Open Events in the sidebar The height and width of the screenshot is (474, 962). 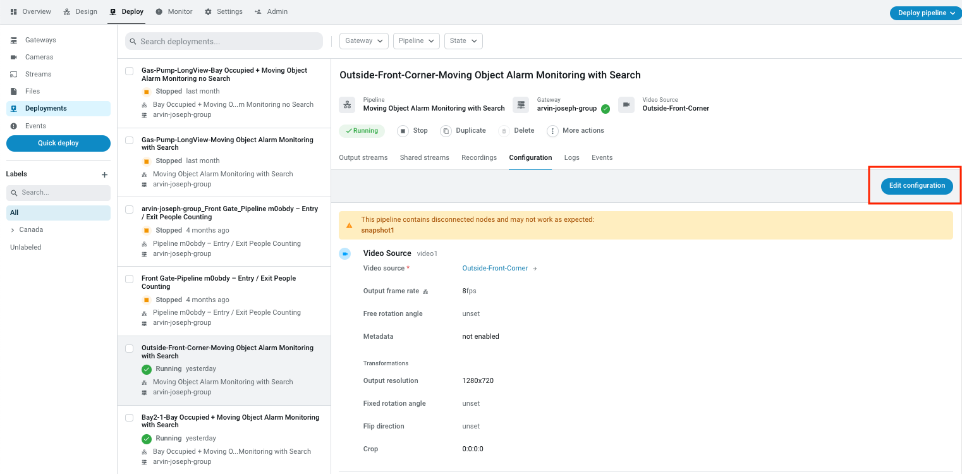(x=58, y=126)
